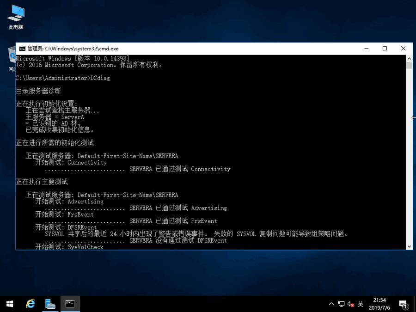Select the running cmd.exe taskbar icon
This screenshot has width=416, height=312.
point(70,304)
